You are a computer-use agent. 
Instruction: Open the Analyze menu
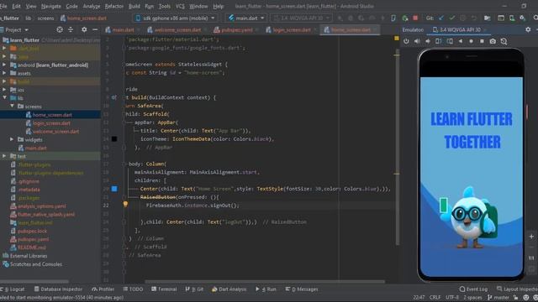coord(92,6)
